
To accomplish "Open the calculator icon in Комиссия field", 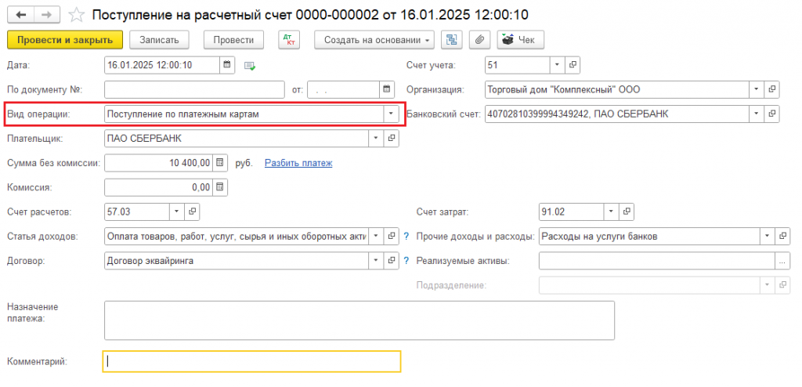I will (219, 187).
